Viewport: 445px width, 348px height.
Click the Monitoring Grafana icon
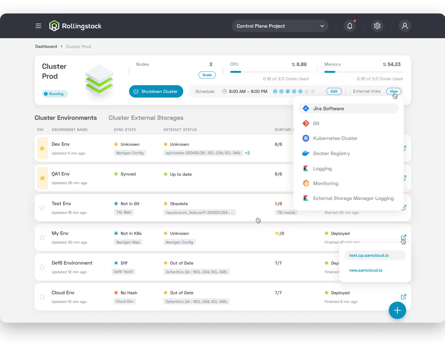tap(306, 183)
